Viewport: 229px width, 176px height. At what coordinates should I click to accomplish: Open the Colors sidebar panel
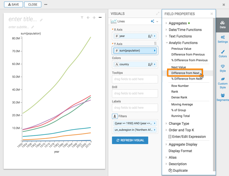click(x=222, y=53)
